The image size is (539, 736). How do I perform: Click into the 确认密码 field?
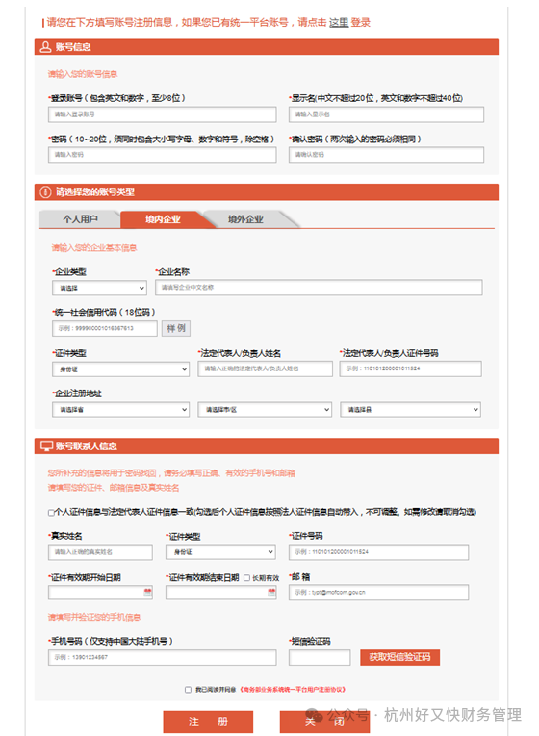pos(386,155)
